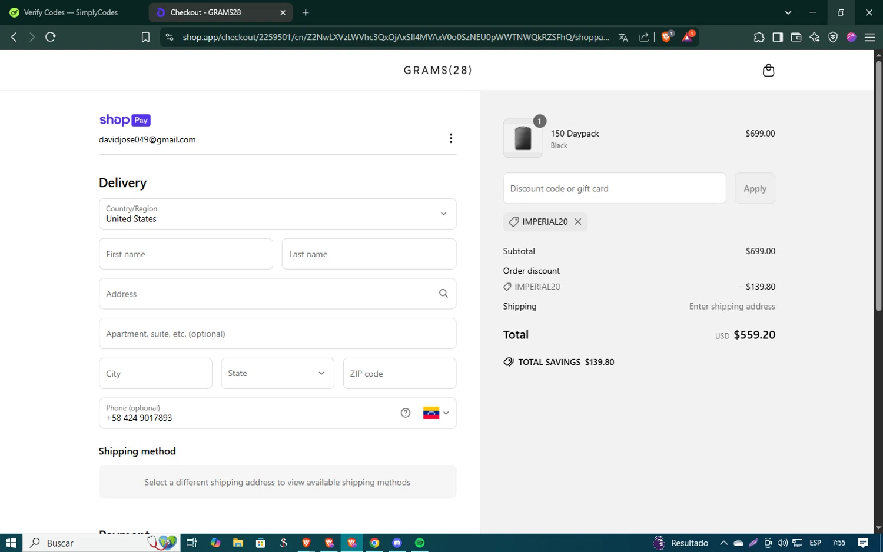
Task: Open a new browser tab
Action: point(306,12)
